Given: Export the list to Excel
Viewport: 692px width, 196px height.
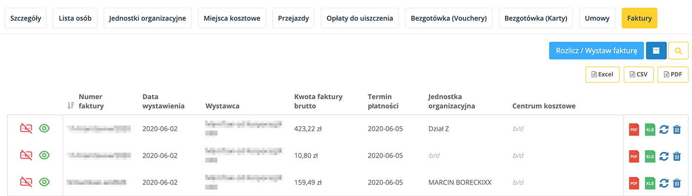Looking at the screenshot, I should tap(602, 74).
